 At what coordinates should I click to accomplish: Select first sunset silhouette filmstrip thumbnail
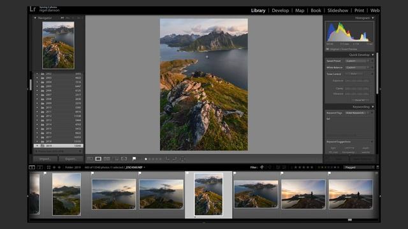click(x=303, y=194)
